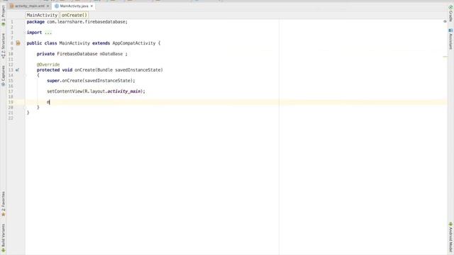Open the Assistant tool window

point(450,39)
